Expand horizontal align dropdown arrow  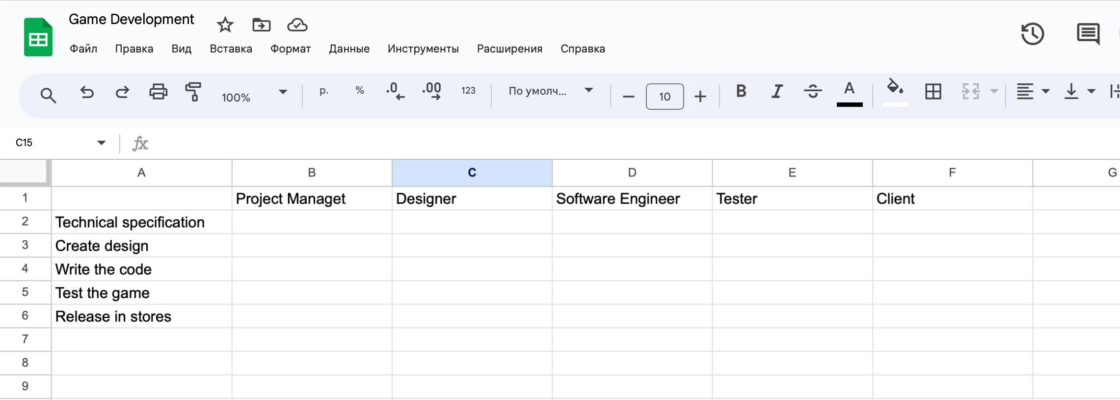point(1045,91)
